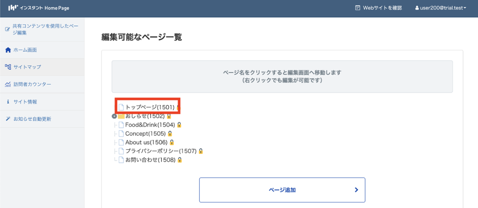This screenshot has width=478, height=208.
Task: Click the Webサイトを確認 preview icon
Action: (357, 8)
